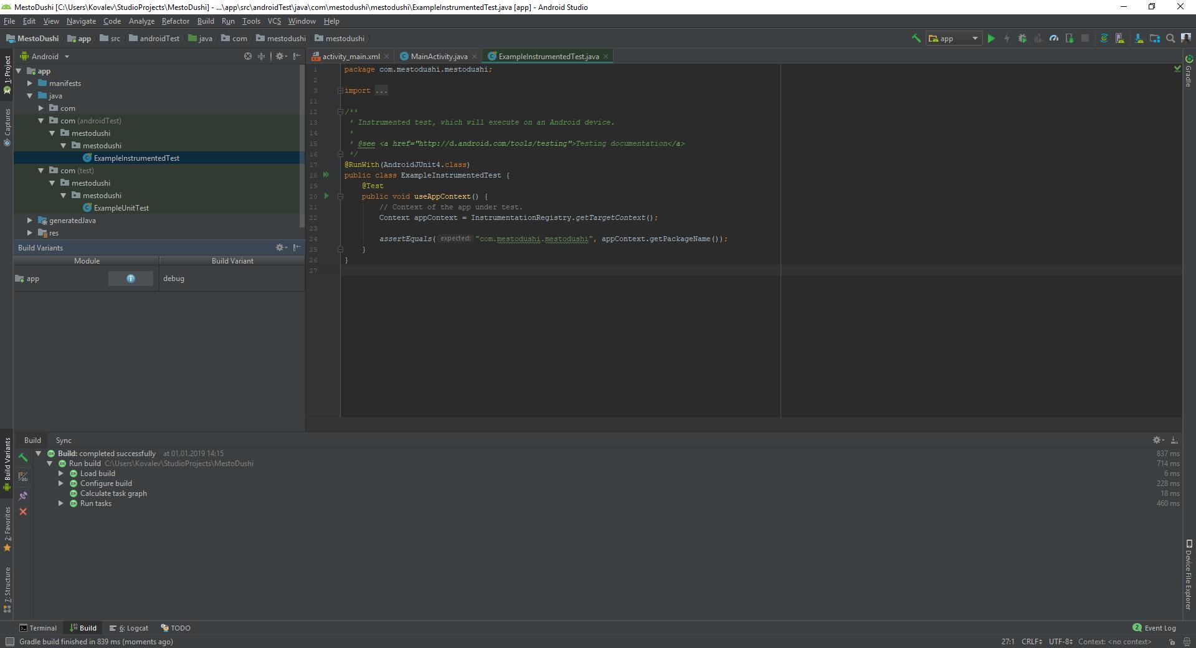1196x648 pixels.
Task: Open the VCS menu
Action: [274, 21]
